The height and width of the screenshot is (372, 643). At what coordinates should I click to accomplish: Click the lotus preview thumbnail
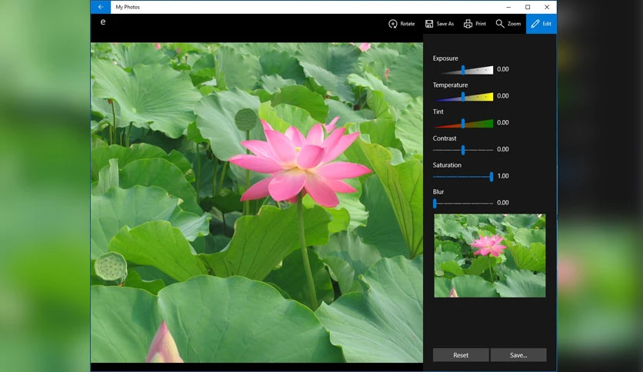[490, 256]
